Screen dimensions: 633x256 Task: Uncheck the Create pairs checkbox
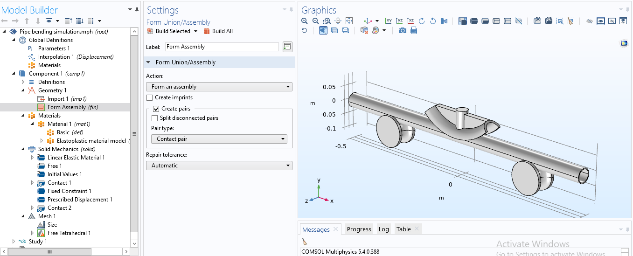(x=156, y=109)
